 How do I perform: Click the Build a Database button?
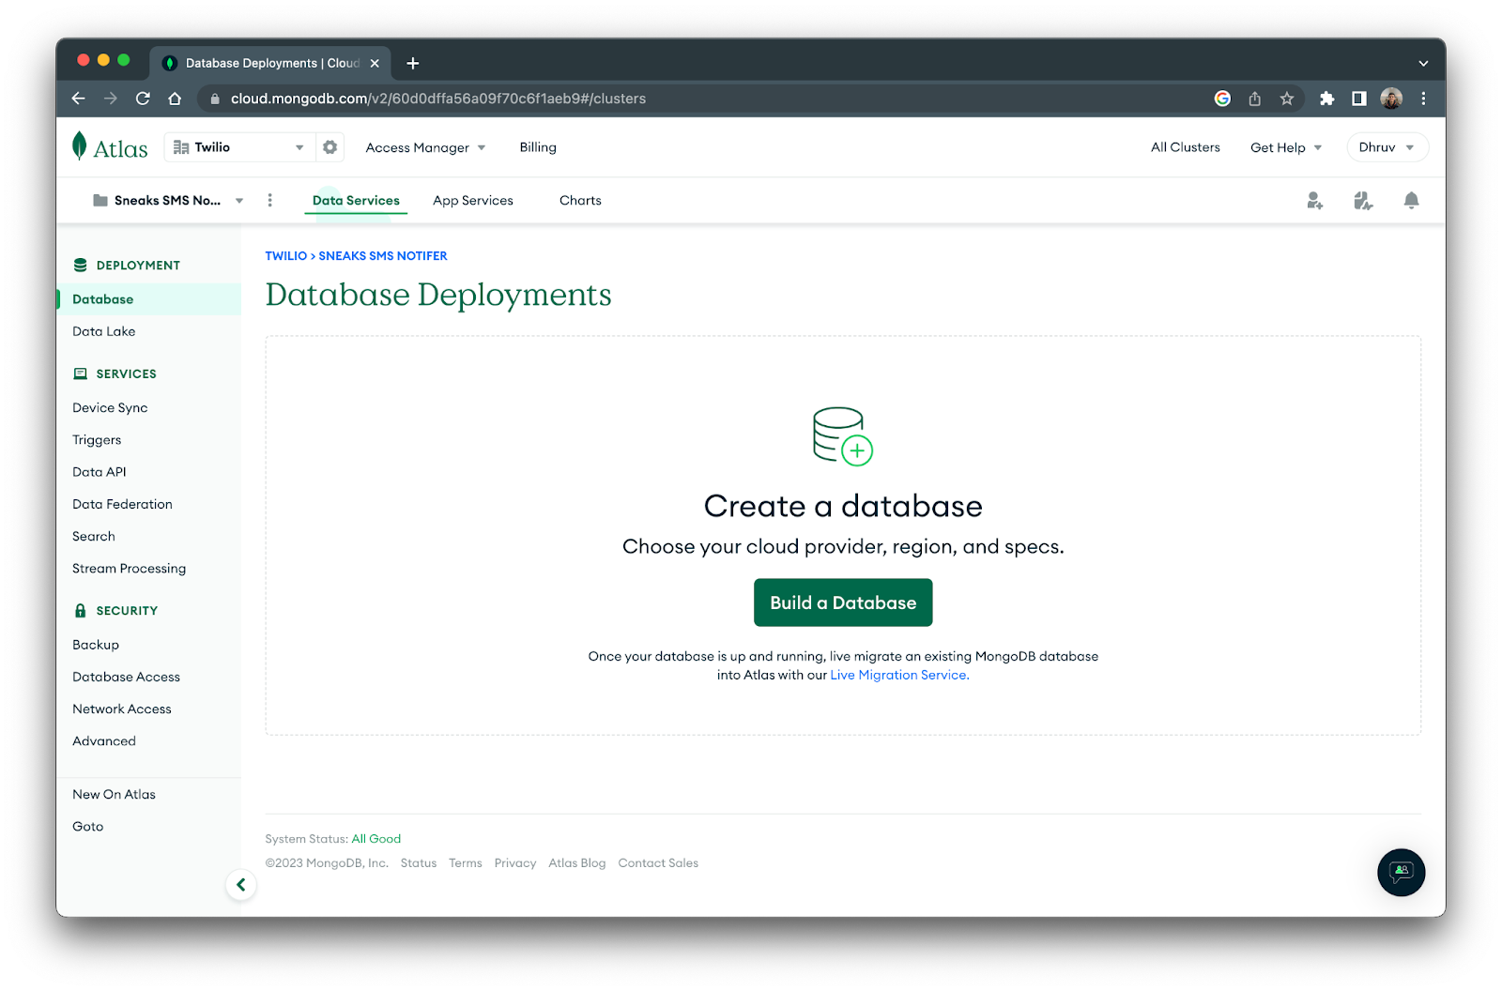[x=843, y=602]
